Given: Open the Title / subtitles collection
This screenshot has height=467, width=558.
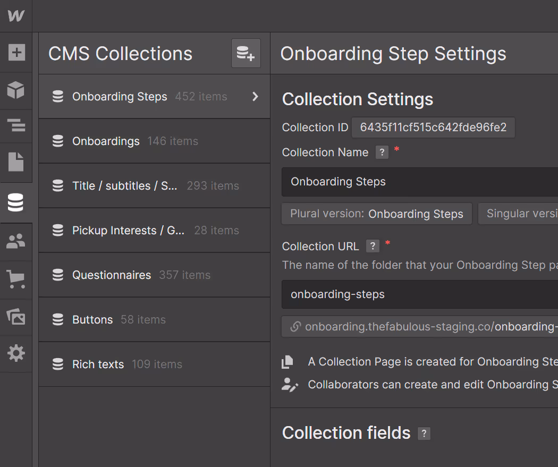Looking at the screenshot, I should click(x=154, y=185).
